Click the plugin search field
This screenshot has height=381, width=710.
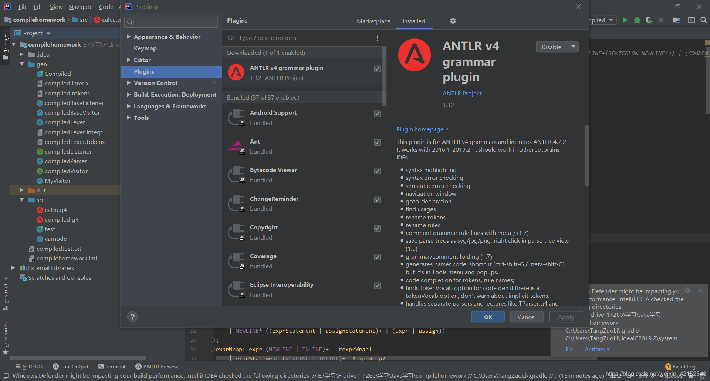coord(296,38)
